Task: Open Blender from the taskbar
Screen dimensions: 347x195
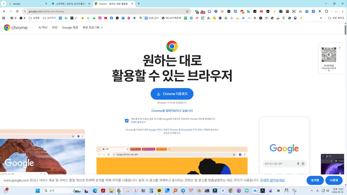Action: pos(199,191)
